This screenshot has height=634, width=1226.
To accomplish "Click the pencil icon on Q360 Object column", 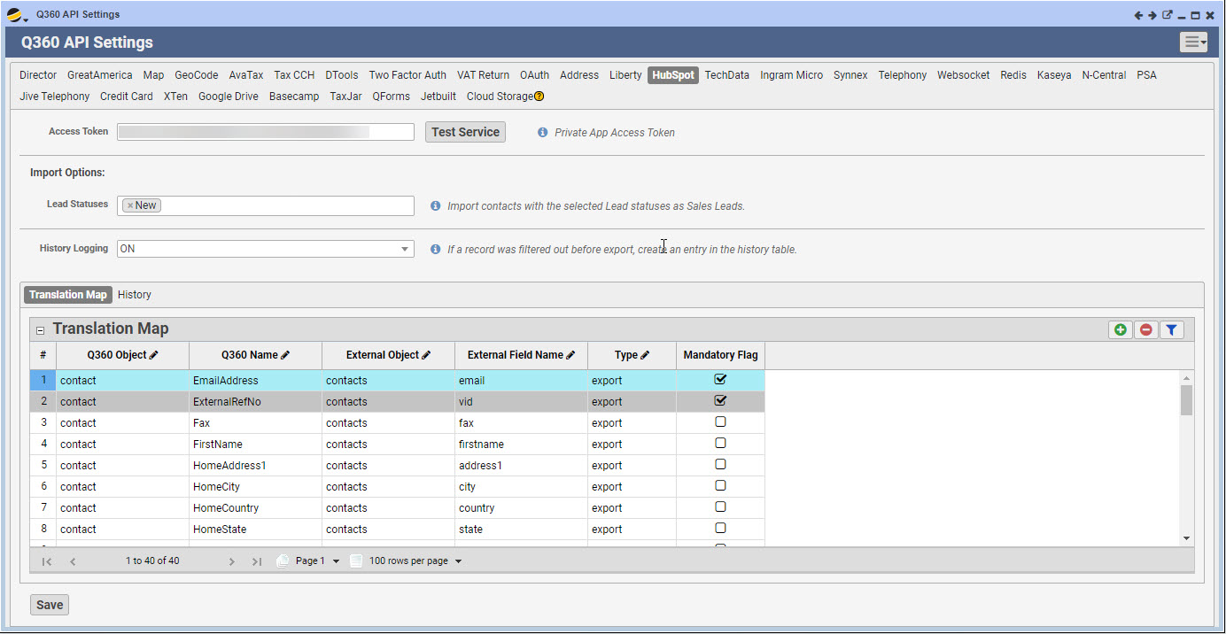I will pyautogui.click(x=154, y=355).
